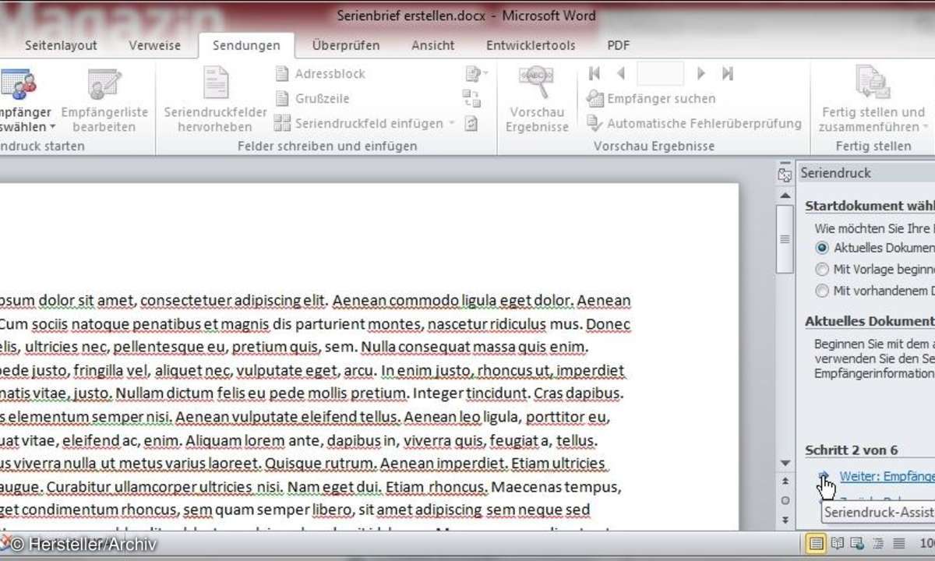The width and height of the screenshot is (935, 561).
Task: Switch to Outline view
Action: (878, 542)
